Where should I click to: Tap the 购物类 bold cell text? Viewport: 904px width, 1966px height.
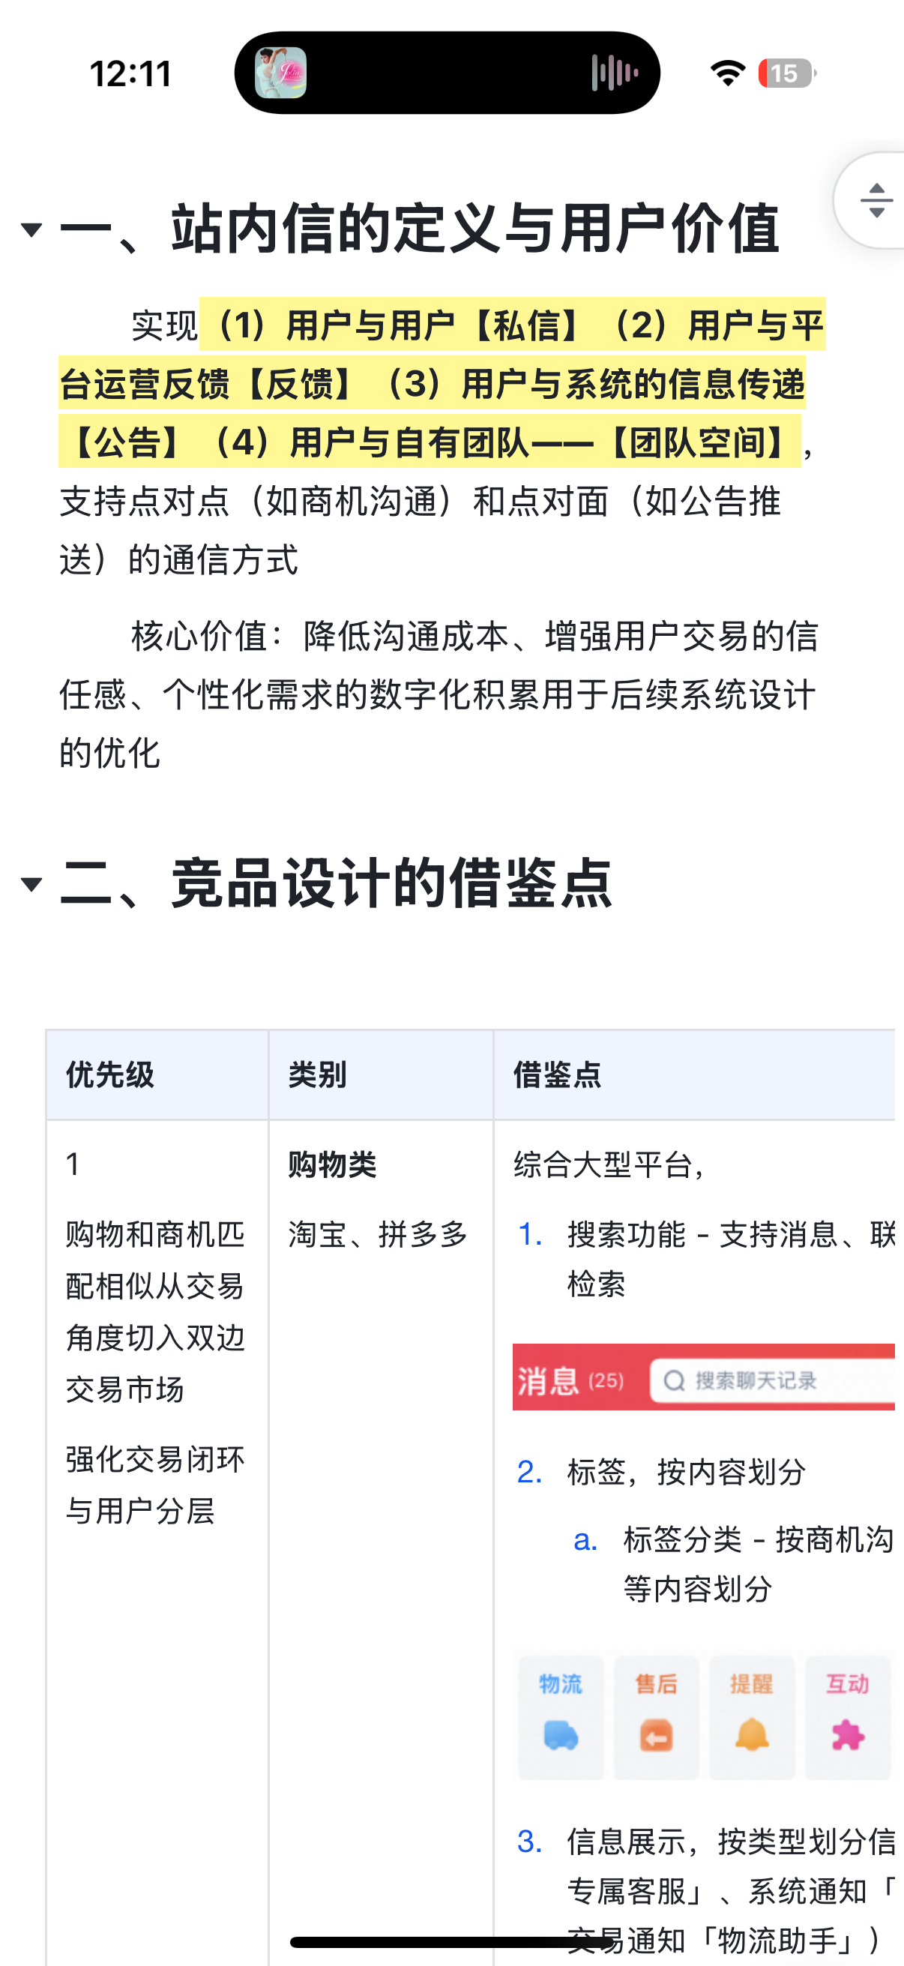333,1164
